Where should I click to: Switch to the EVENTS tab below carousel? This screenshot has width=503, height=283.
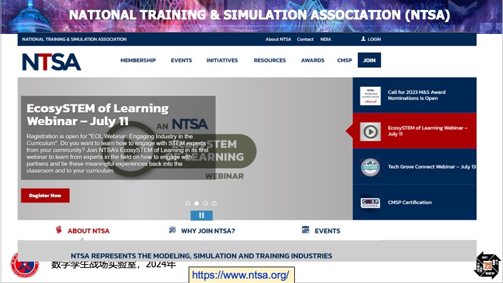327,231
